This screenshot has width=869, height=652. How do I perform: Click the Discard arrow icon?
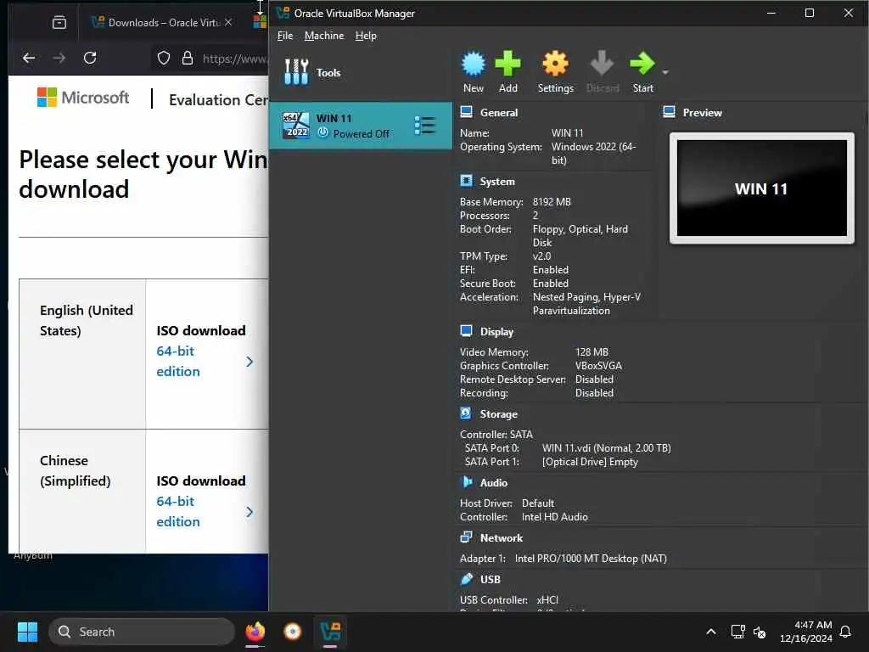coord(602,64)
